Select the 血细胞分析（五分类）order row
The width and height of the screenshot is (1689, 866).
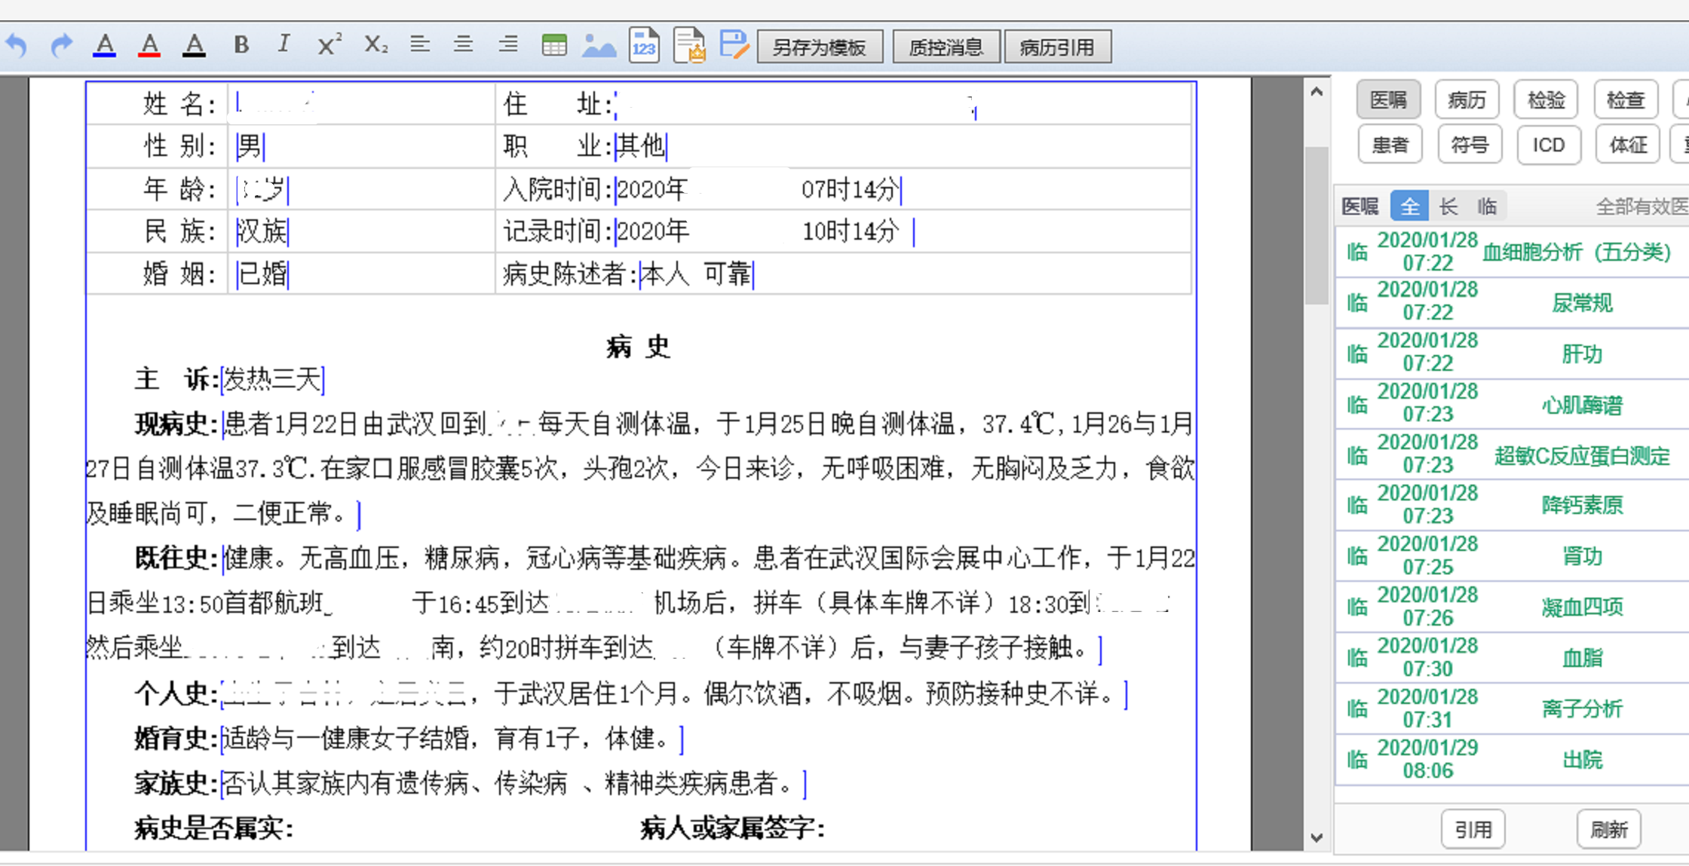1512,252
